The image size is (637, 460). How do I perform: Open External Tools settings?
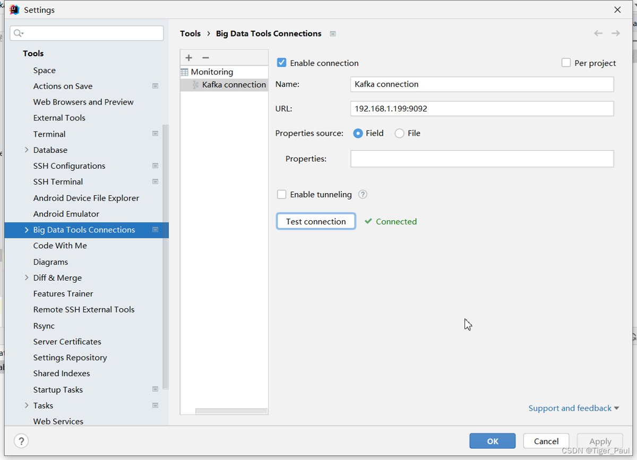coord(59,118)
